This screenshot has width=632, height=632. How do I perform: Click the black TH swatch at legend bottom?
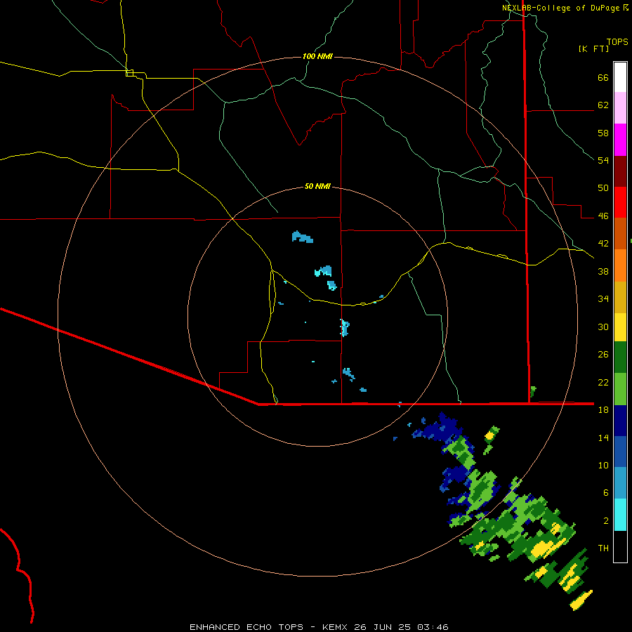point(620,546)
